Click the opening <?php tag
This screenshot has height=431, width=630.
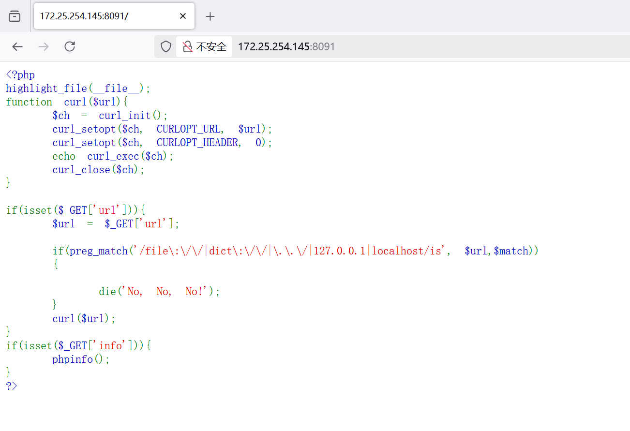coord(20,75)
